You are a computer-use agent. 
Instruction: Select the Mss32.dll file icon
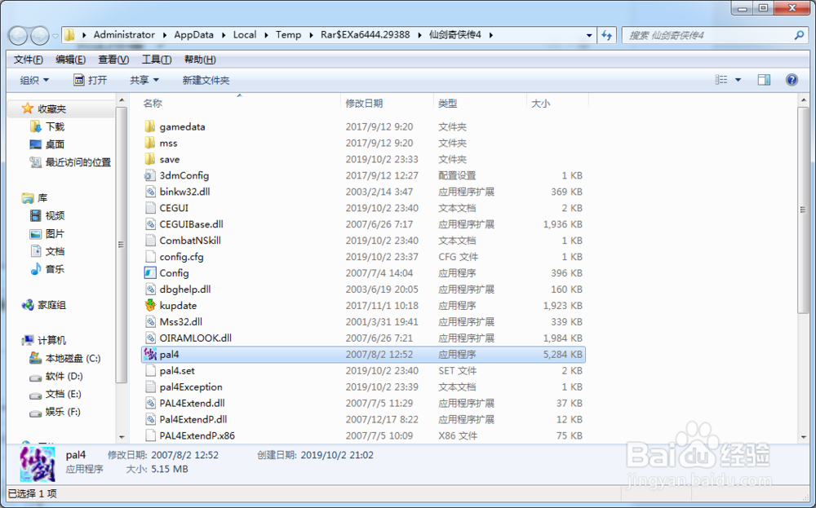click(150, 321)
